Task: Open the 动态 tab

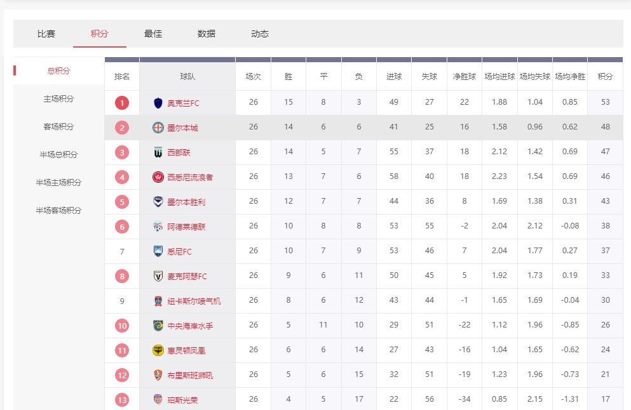Action: [x=260, y=34]
